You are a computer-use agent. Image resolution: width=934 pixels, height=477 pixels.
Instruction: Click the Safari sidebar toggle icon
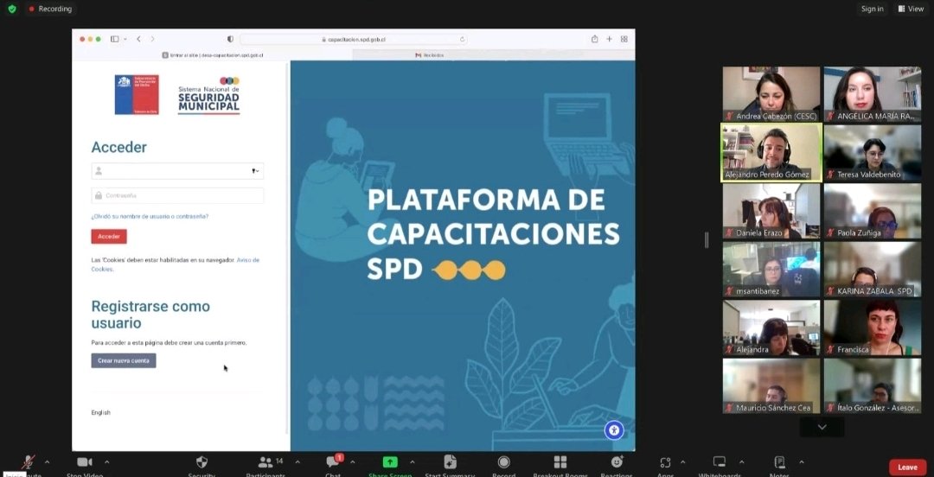(115, 39)
